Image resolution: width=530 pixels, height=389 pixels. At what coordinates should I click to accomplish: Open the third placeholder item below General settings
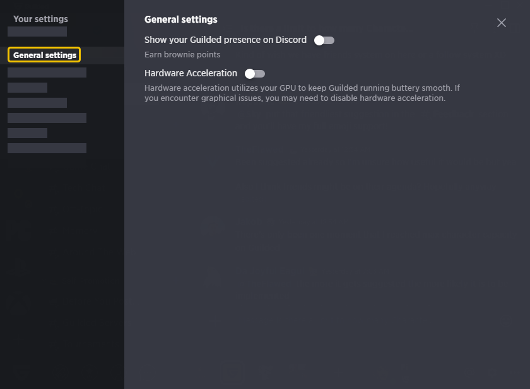pyautogui.click(x=37, y=103)
